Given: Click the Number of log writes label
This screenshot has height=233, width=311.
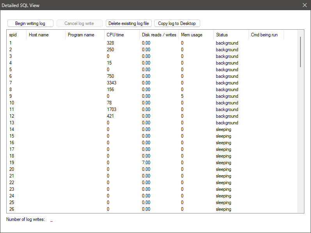Looking at the screenshot, I should click(26, 219).
